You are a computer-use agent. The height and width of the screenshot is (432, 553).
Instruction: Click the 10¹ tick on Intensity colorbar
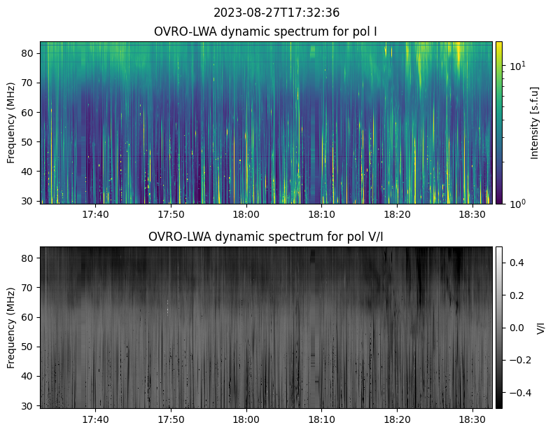click(x=517, y=66)
